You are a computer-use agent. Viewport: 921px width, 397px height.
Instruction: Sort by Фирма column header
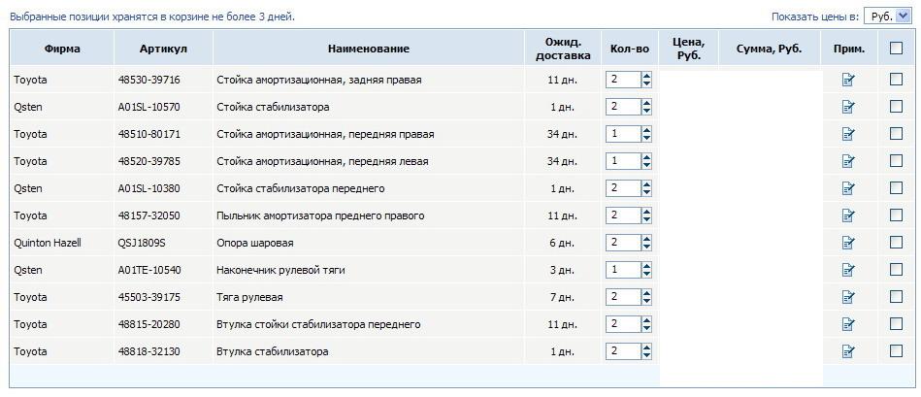62,49
